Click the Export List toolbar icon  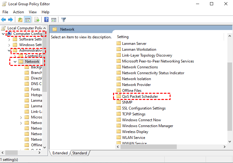point(37,20)
